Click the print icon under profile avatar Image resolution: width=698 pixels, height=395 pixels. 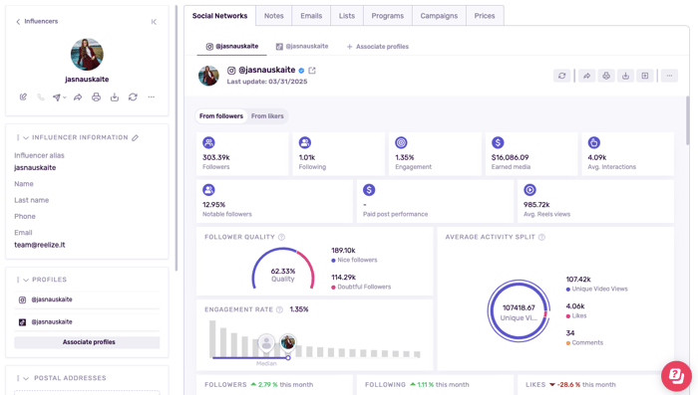[x=96, y=97]
